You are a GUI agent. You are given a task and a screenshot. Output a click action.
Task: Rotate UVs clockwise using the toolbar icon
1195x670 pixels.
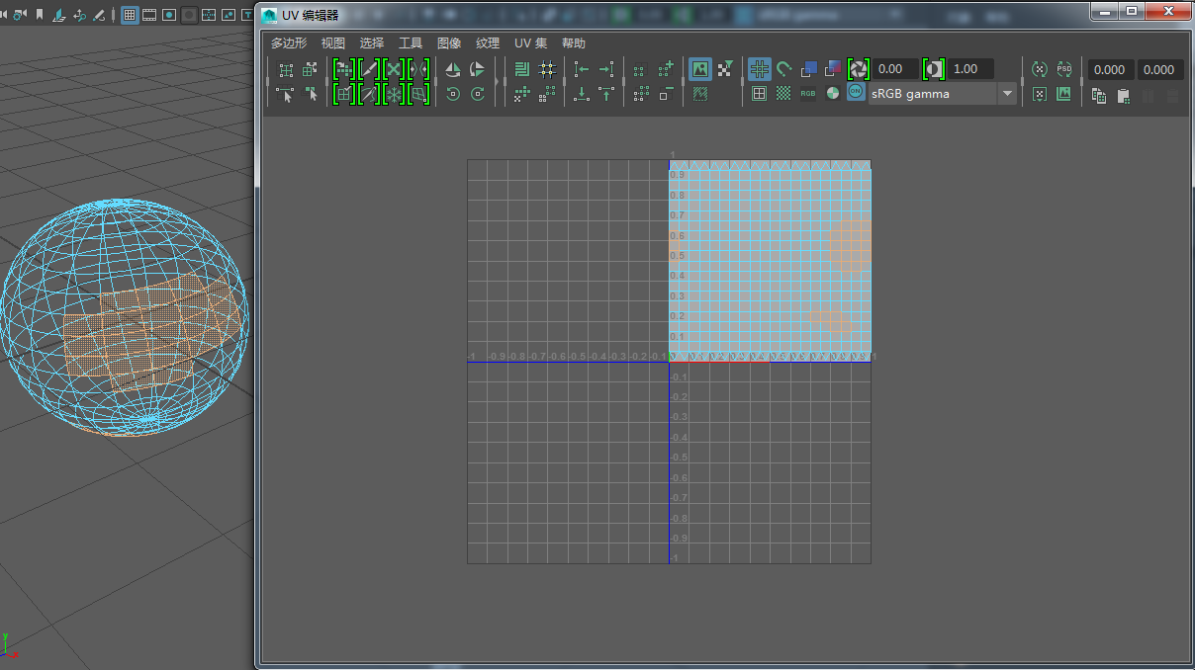click(478, 94)
